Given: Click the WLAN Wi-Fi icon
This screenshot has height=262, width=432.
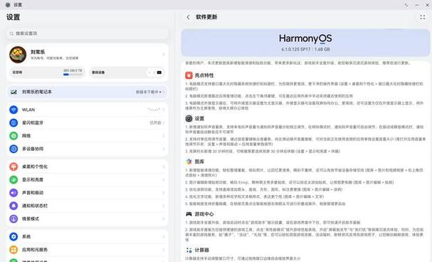Looking at the screenshot, I should tap(14, 110).
